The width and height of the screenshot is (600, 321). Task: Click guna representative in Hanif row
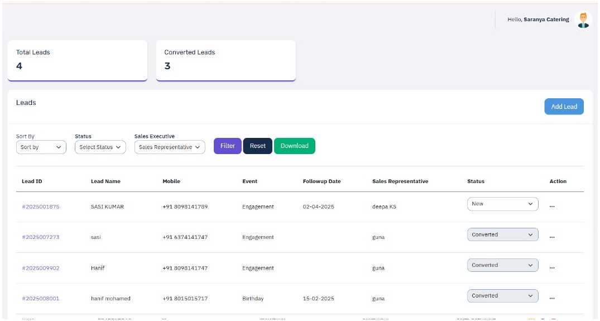[x=378, y=268]
